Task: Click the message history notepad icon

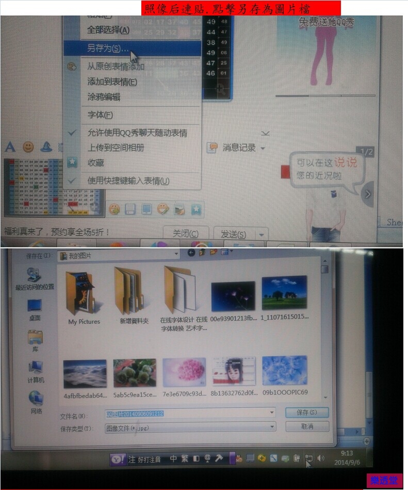Action: [213, 148]
